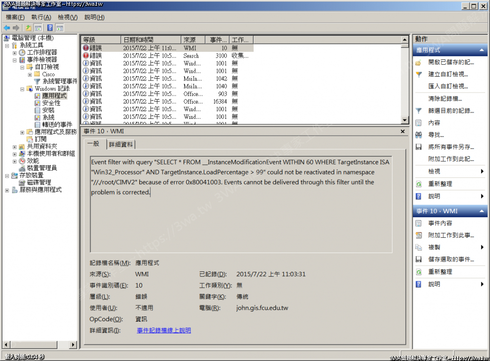Sort events by the 日期和時間 column header
This screenshot has width=490, height=361.
point(138,40)
